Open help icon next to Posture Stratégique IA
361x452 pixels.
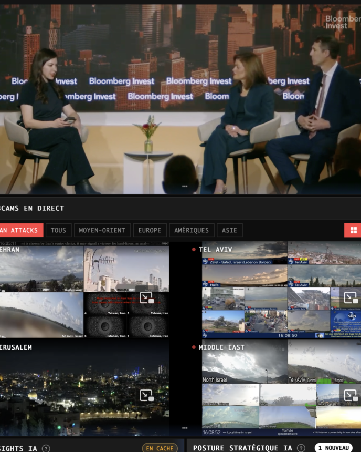(x=302, y=448)
